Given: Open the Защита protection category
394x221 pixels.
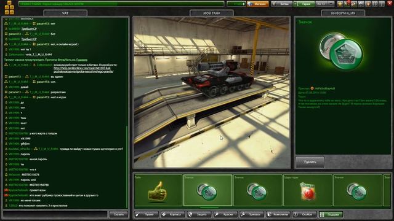Looking at the screenshot, I should click(x=199, y=214).
